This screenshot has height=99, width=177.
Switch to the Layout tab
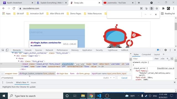(157, 54)
